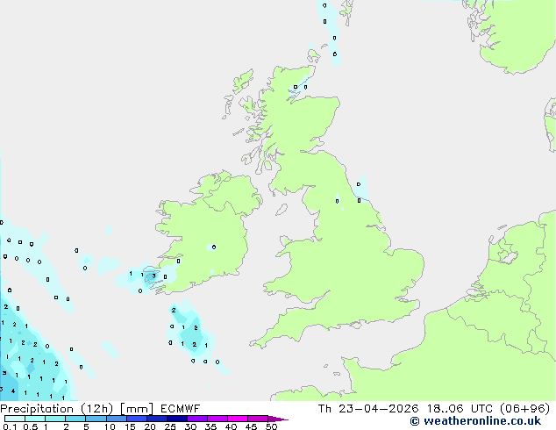Select the 0.5–1 mm legend swatch

tap(35, 419)
